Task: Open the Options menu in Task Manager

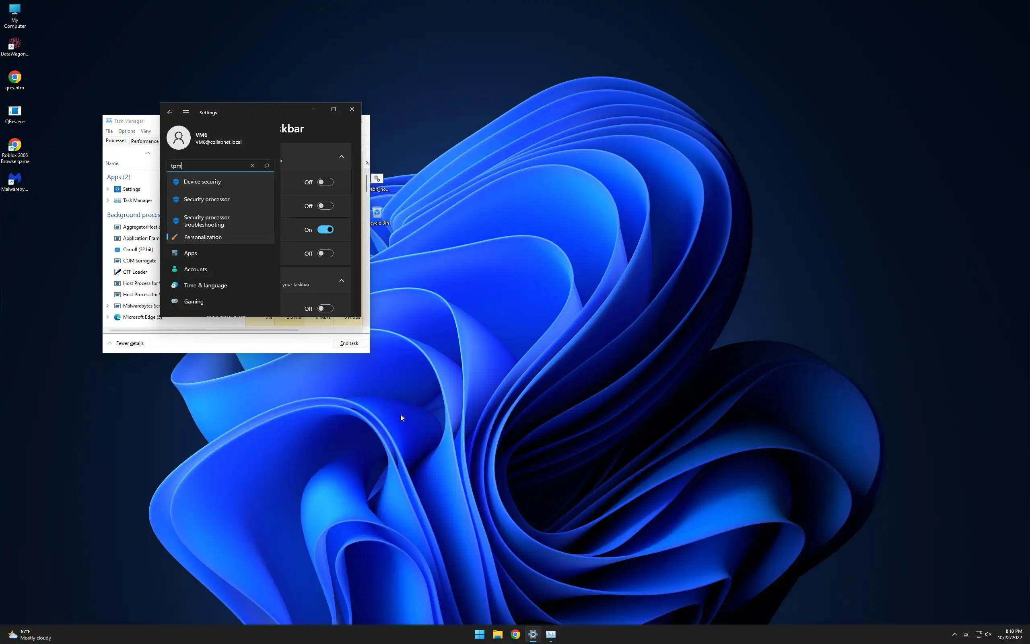Action: click(x=126, y=131)
